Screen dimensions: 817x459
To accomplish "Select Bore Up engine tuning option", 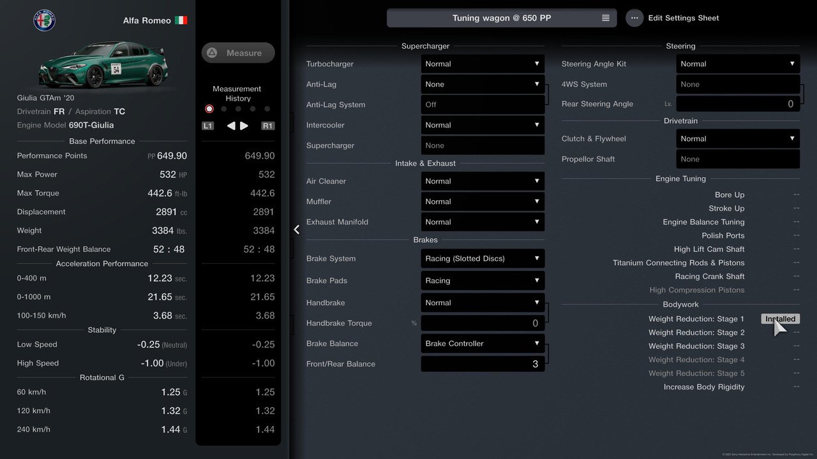I will [730, 195].
